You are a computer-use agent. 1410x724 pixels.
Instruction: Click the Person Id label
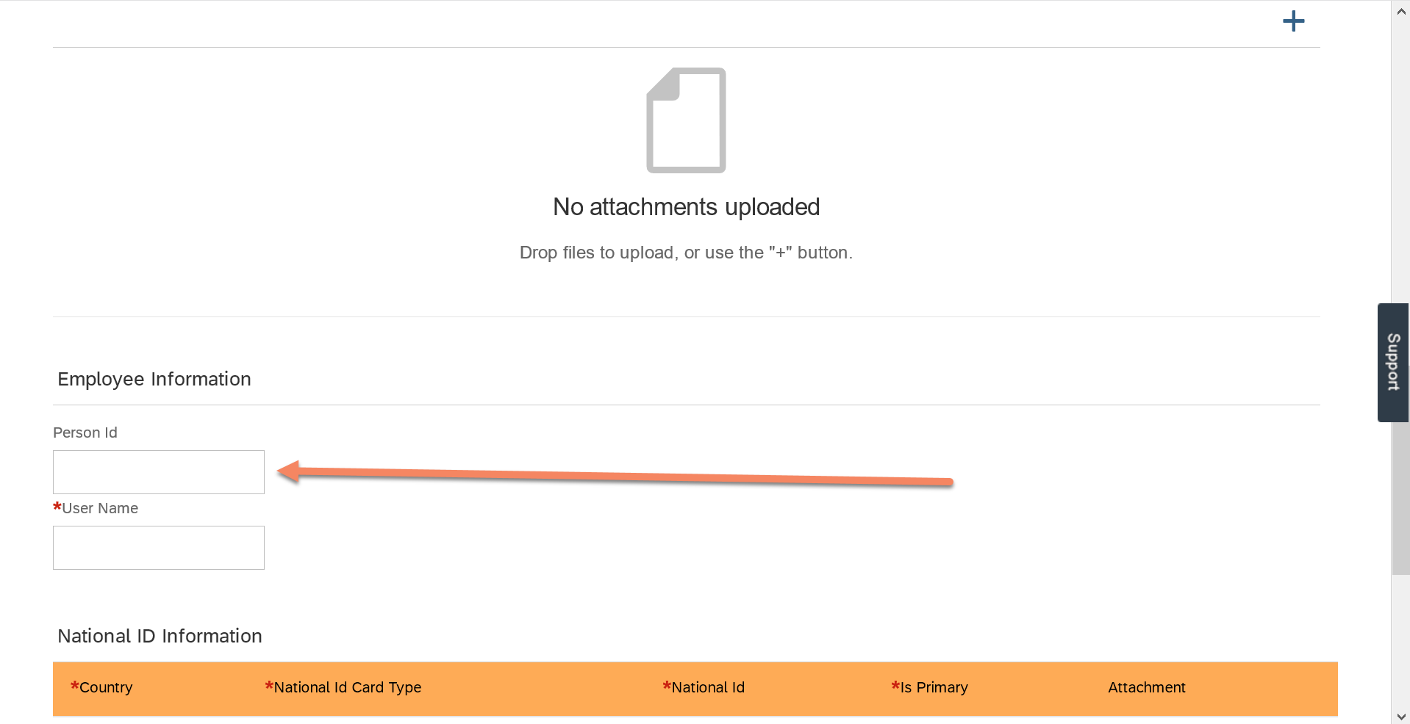point(85,432)
